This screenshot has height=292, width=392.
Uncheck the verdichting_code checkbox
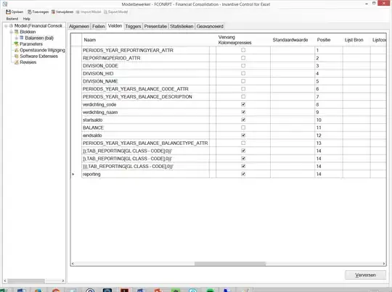tap(243, 104)
